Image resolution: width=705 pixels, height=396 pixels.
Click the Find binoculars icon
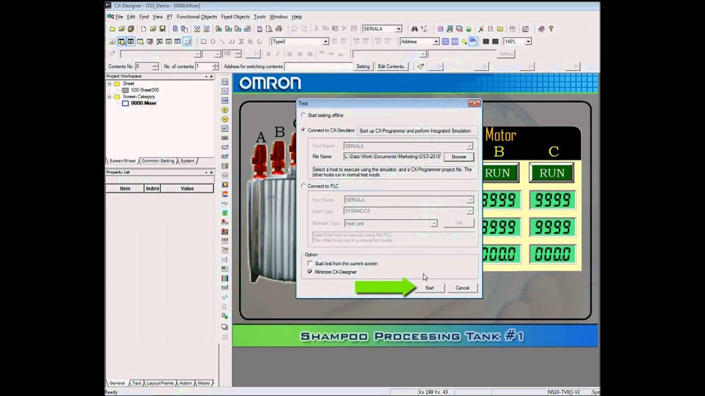click(414, 29)
